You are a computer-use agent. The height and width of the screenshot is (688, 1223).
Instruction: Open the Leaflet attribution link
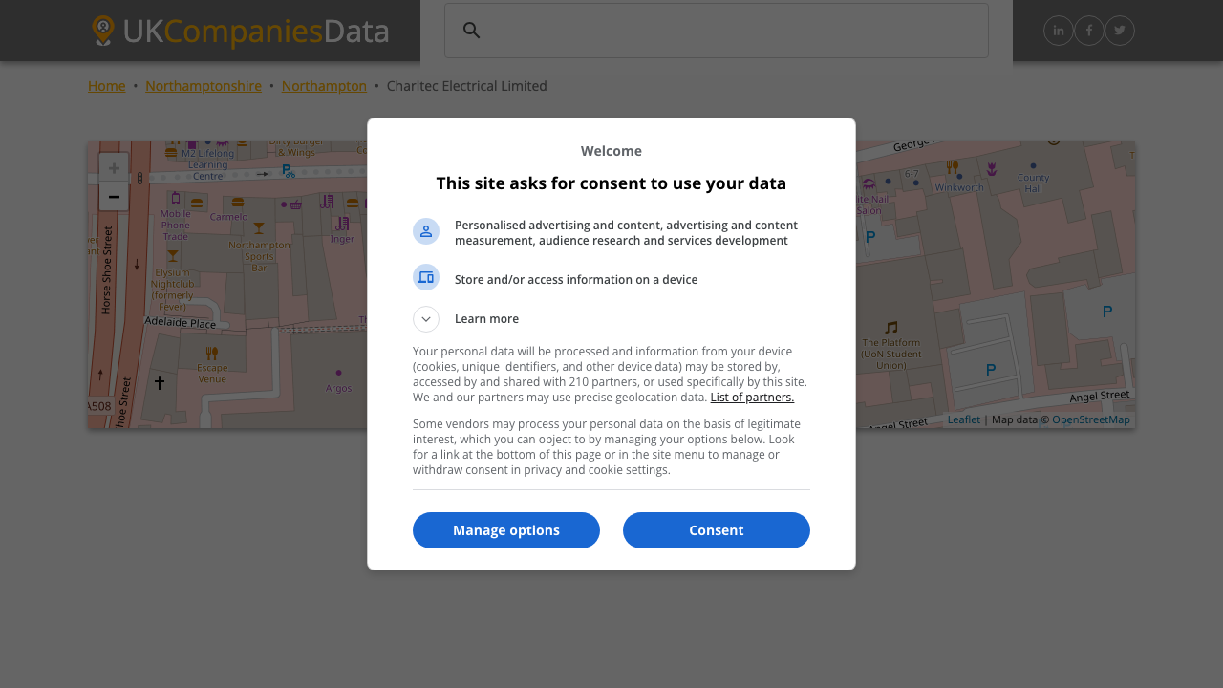pos(963,419)
